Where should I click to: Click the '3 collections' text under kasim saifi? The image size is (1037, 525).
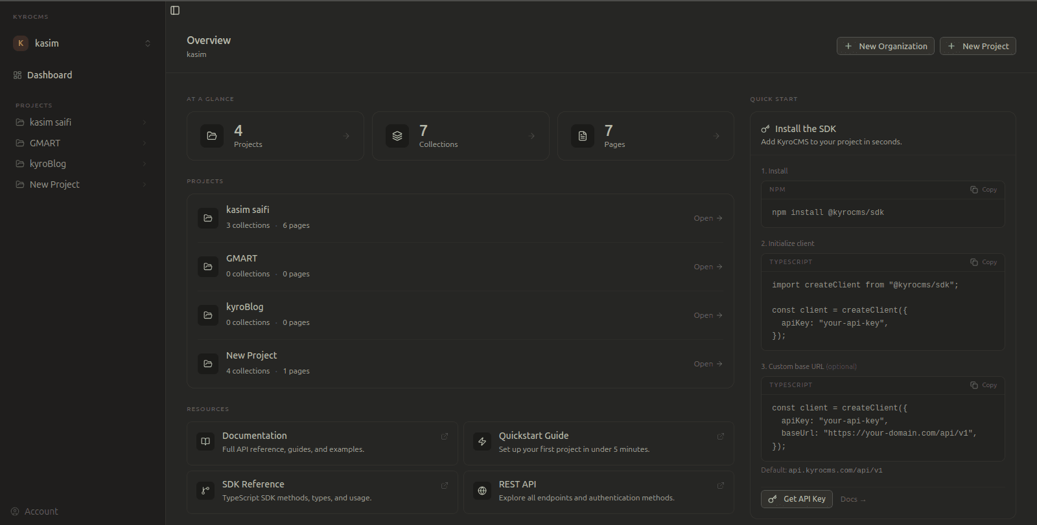248,225
